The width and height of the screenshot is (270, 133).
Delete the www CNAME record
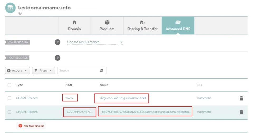pos(242,98)
